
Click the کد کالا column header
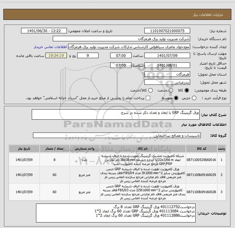coord(201,148)
